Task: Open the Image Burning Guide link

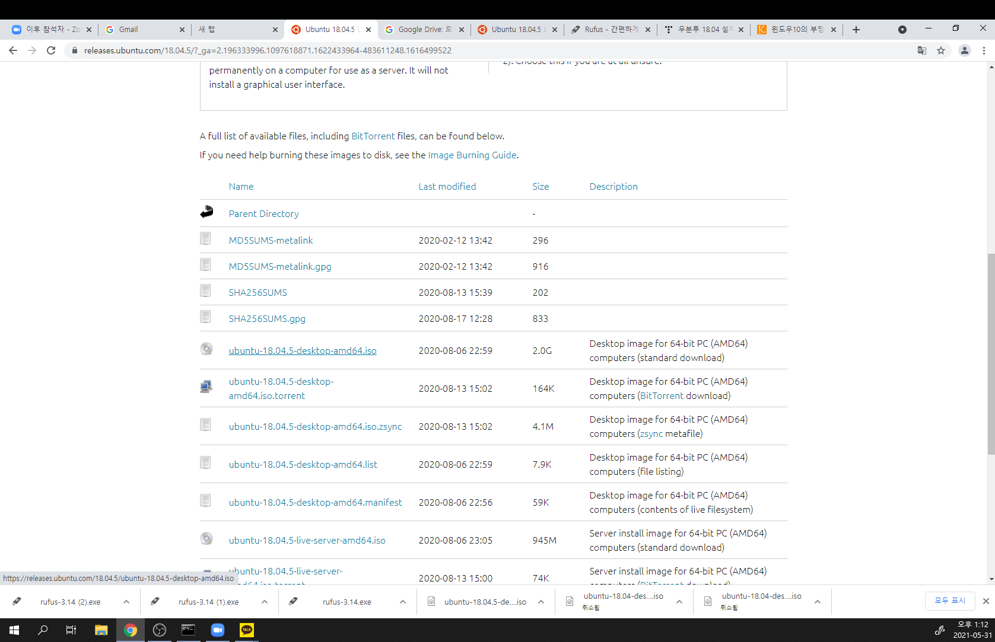Action: (472, 155)
